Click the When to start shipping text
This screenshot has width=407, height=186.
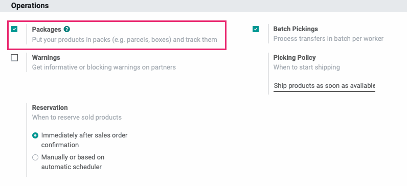point(307,67)
